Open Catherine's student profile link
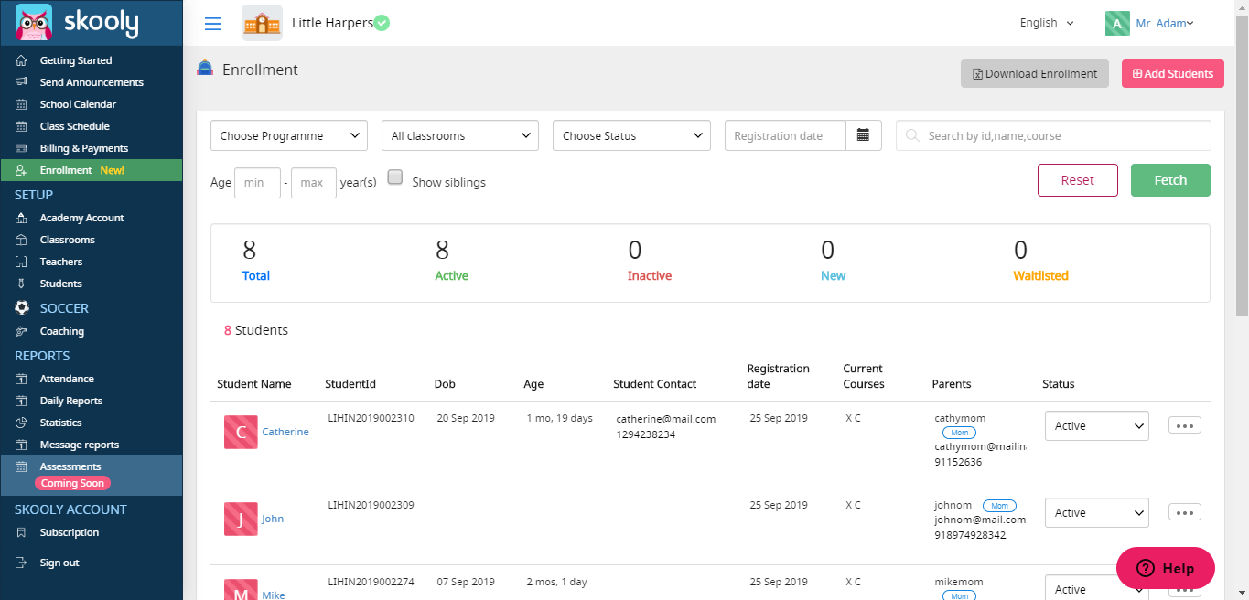This screenshot has width=1249, height=600. click(285, 432)
